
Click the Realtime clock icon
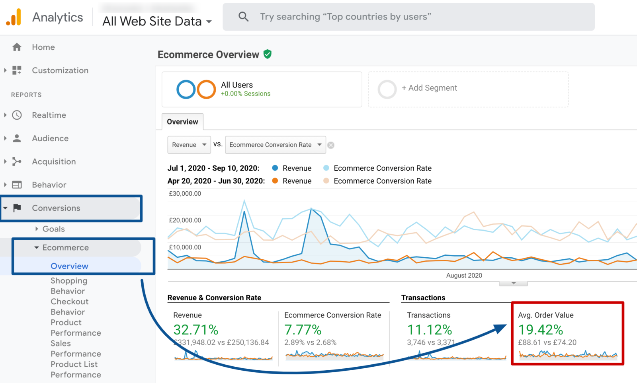coord(17,115)
